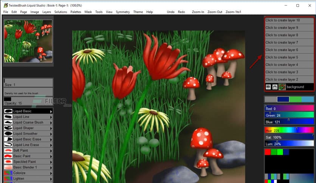
Task: Adjust the Red color slider
Action: 289,109
